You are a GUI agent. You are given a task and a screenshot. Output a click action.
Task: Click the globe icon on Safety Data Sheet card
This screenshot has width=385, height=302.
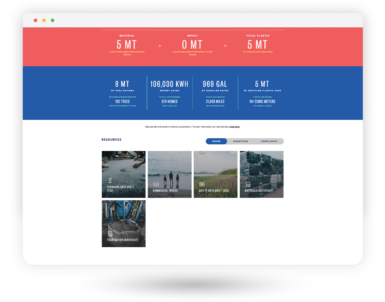tap(202, 184)
